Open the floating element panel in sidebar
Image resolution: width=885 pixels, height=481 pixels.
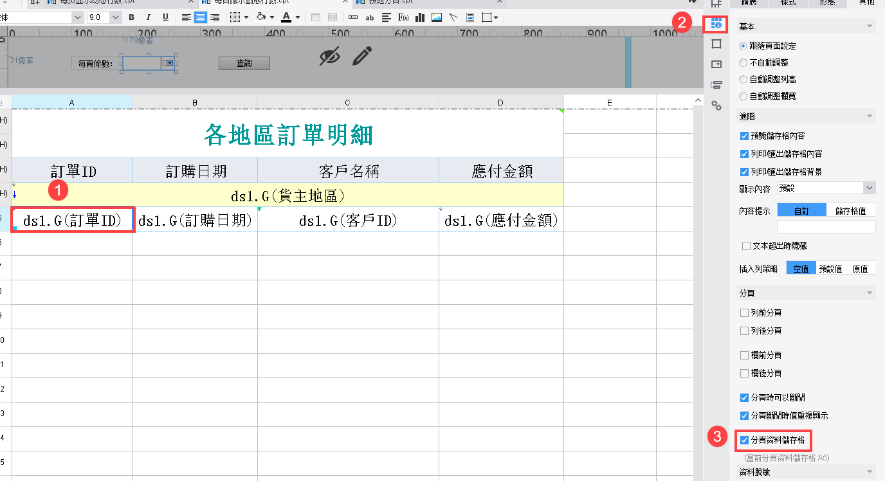pos(716,44)
